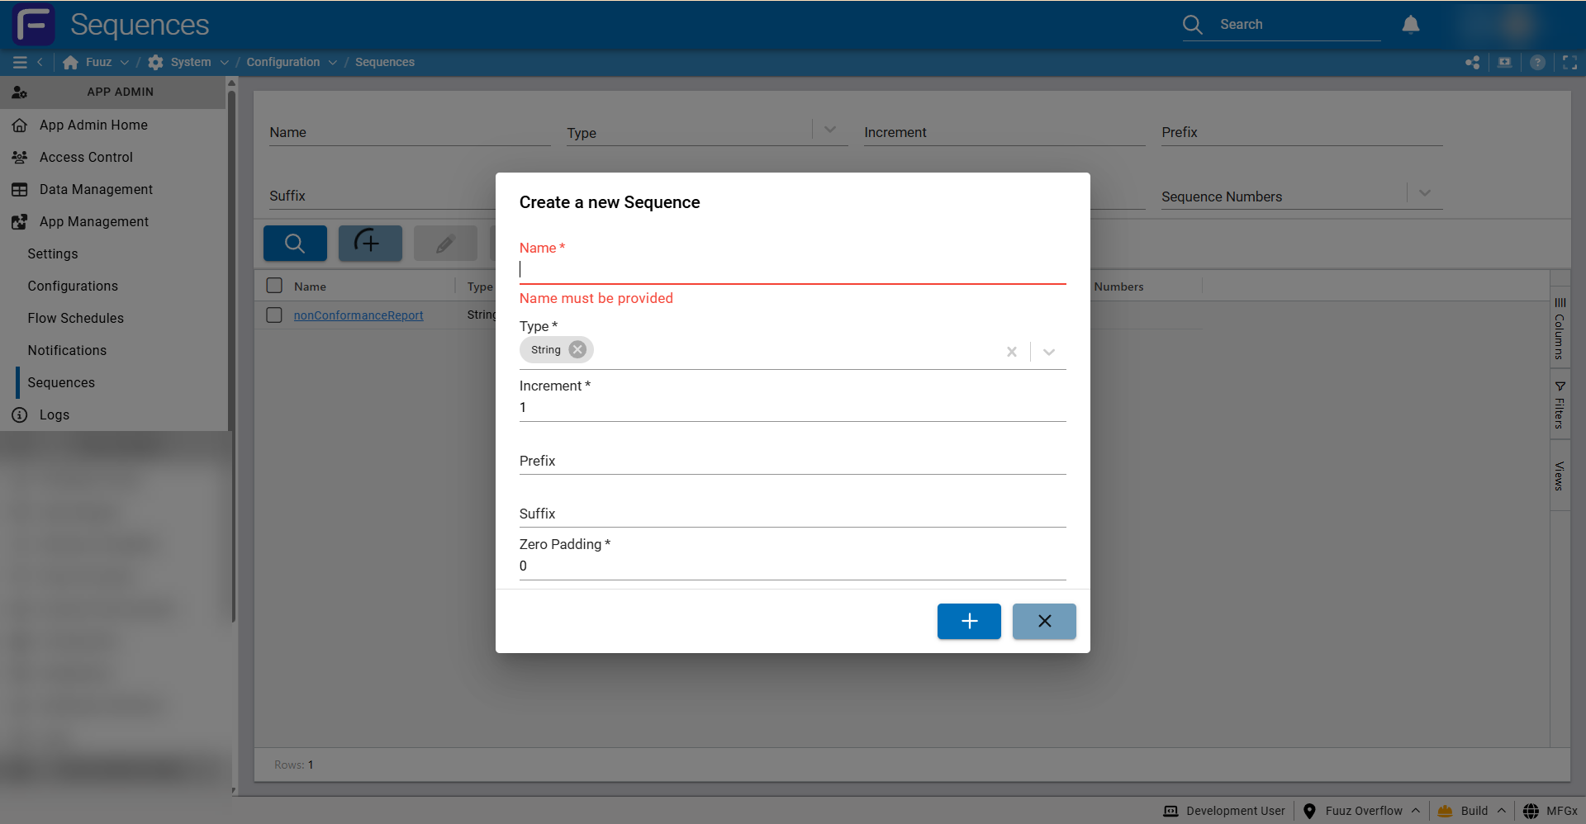Image resolution: width=1586 pixels, height=824 pixels.
Task: Open the help question mark icon
Action: click(x=1537, y=63)
